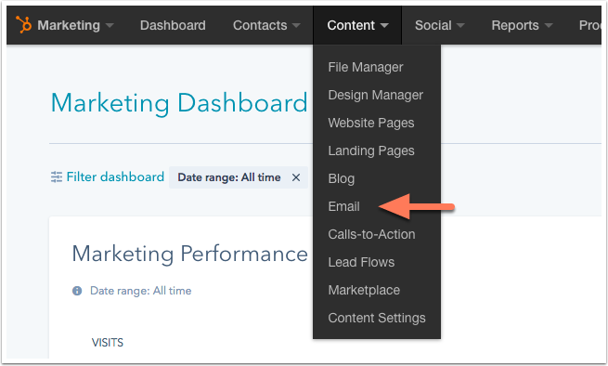Open the Contacts dropdown menu
This screenshot has height=366, width=608.
tap(266, 25)
